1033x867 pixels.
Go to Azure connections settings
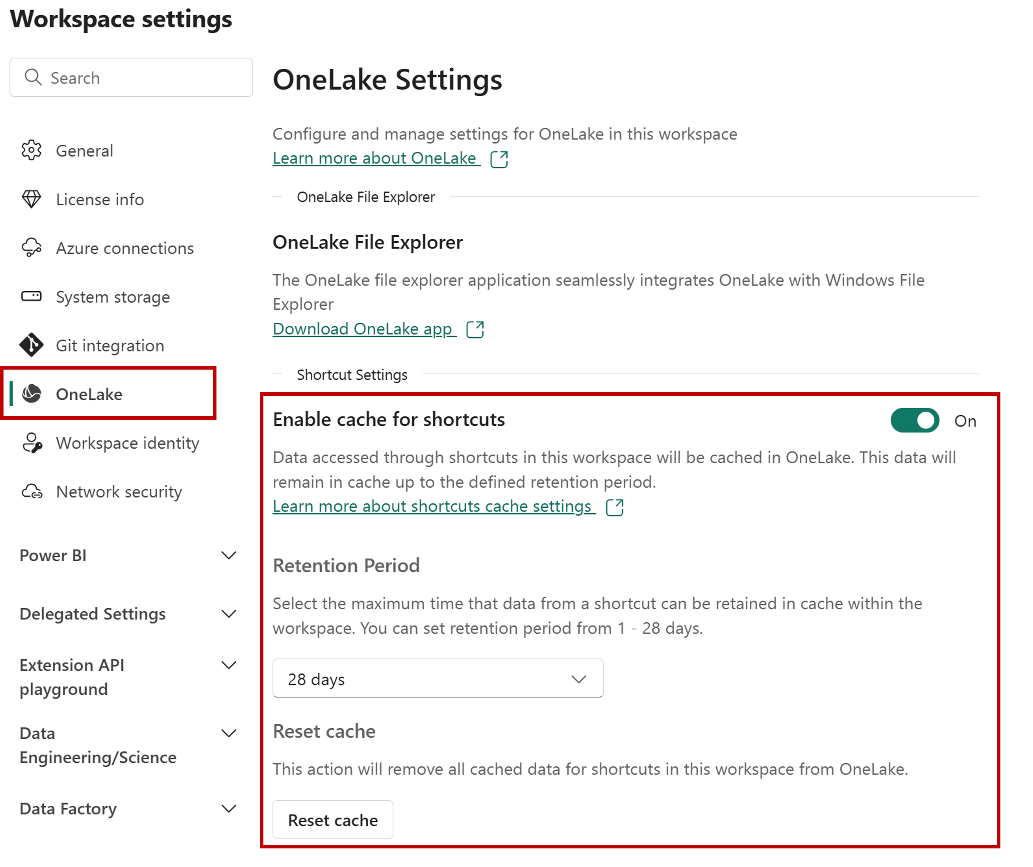pyautogui.click(x=125, y=248)
